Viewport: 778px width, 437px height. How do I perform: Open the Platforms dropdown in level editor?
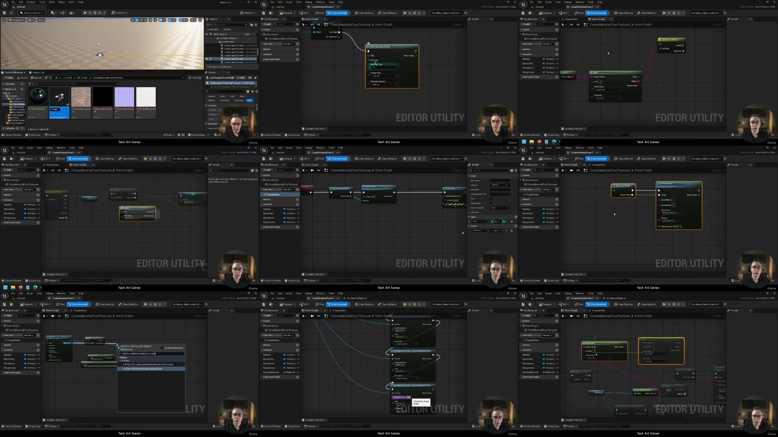pyautogui.click(x=119, y=13)
